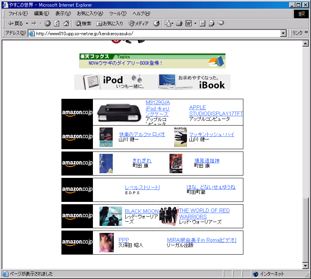Screen dimensions: 311x279
Task: Expand the address bar dropdown list
Action: click(284, 33)
